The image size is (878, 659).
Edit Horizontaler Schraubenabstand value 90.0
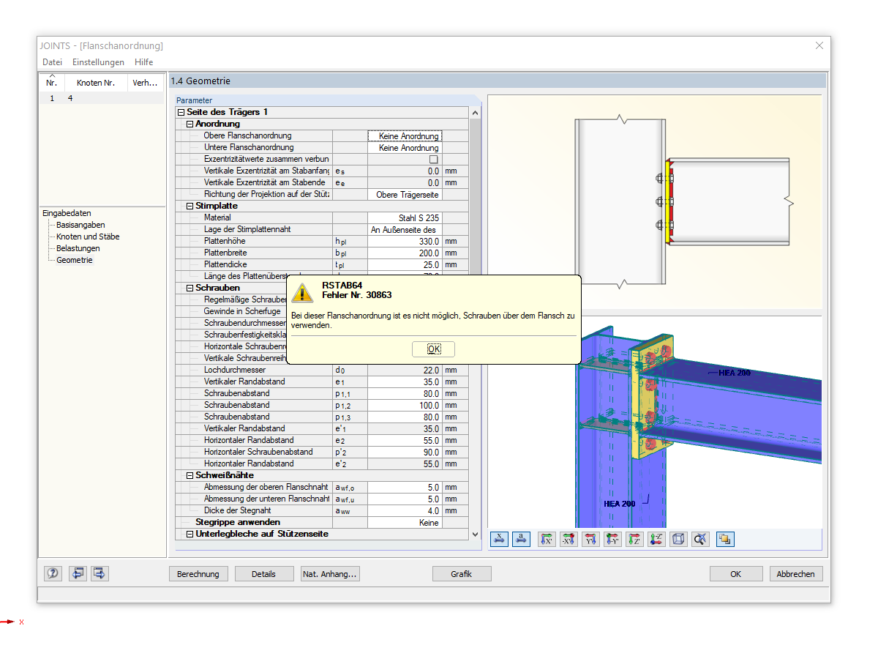(x=405, y=452)
